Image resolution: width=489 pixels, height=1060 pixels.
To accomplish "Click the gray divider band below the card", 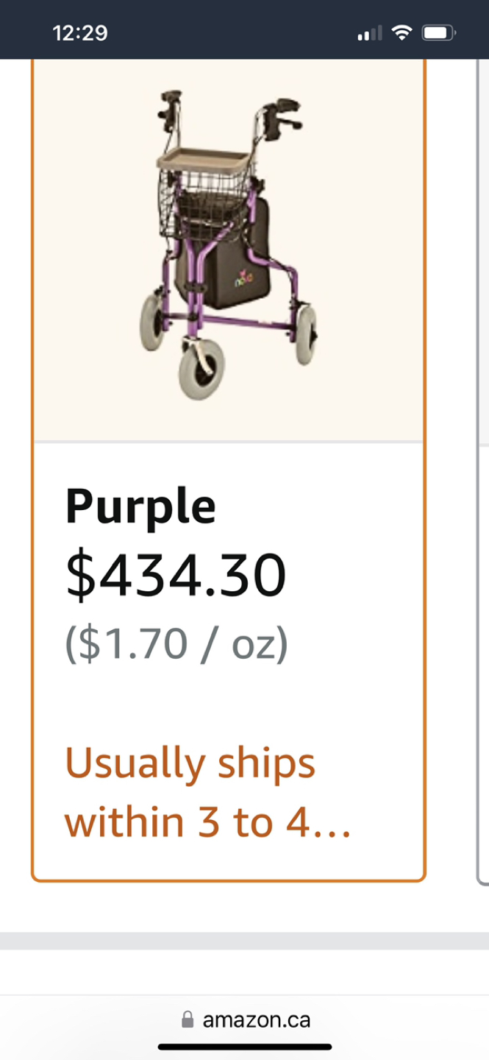I will tap(244, 941).
